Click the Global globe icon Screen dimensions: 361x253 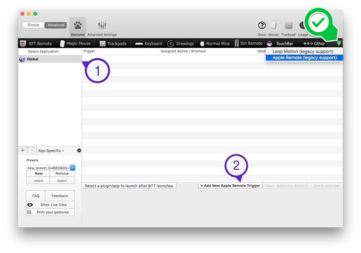[x=22, y=59]
